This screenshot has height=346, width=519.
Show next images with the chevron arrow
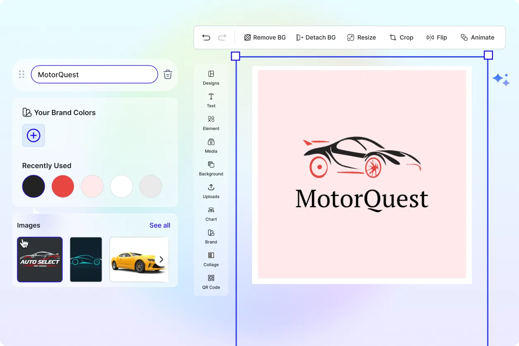tap(161, 260)
